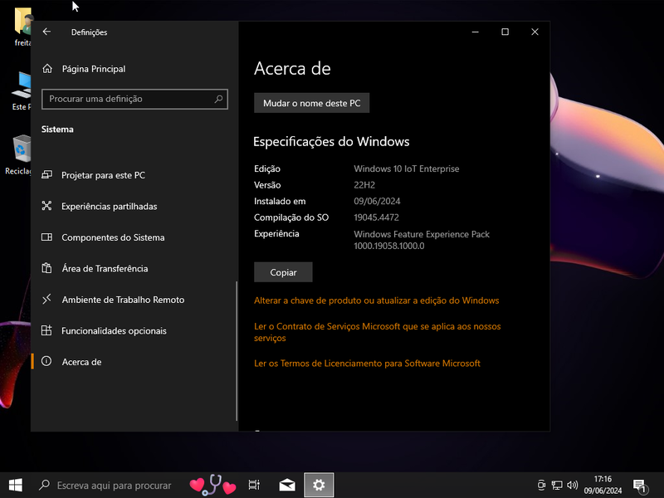Select the Este PC desktop icon

20,91
